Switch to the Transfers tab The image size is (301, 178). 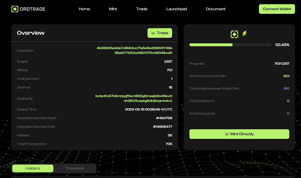[75, 168]
